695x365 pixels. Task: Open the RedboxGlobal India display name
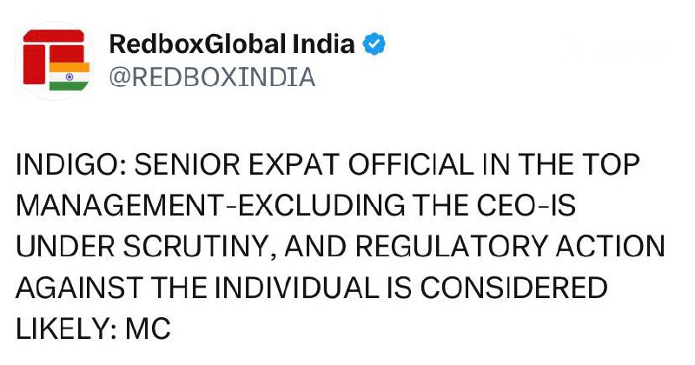point(232,45)
